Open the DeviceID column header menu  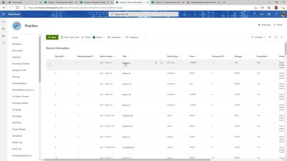(x=61, y=56)
